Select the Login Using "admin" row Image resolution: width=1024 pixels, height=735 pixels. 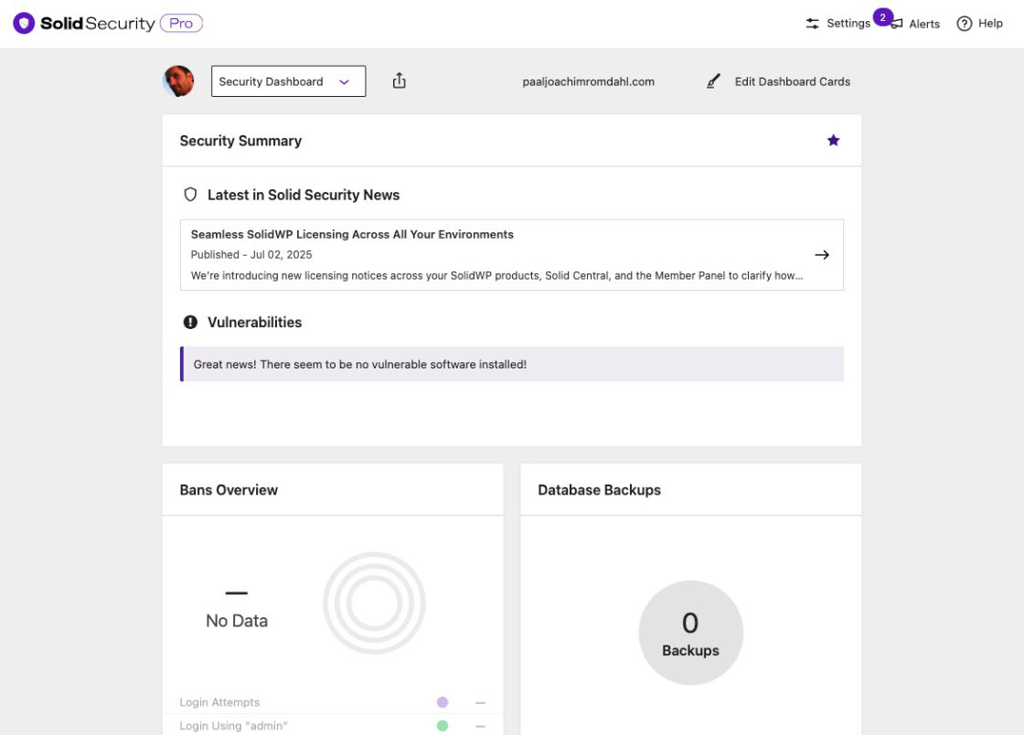tap(333, 726)
